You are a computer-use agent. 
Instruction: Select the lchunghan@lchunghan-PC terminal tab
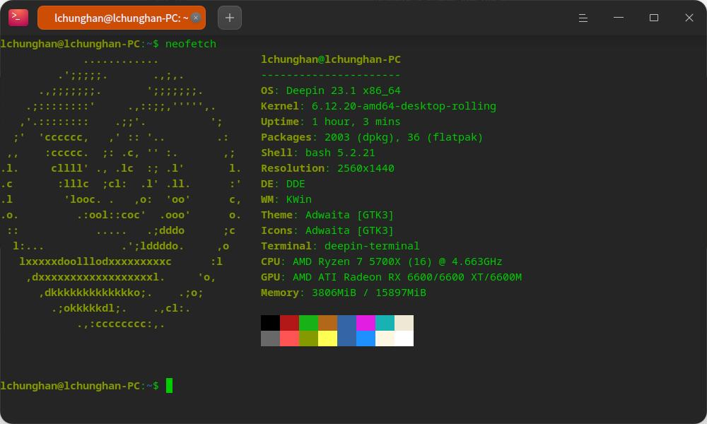pyautogui.click(x=122, y=18)
